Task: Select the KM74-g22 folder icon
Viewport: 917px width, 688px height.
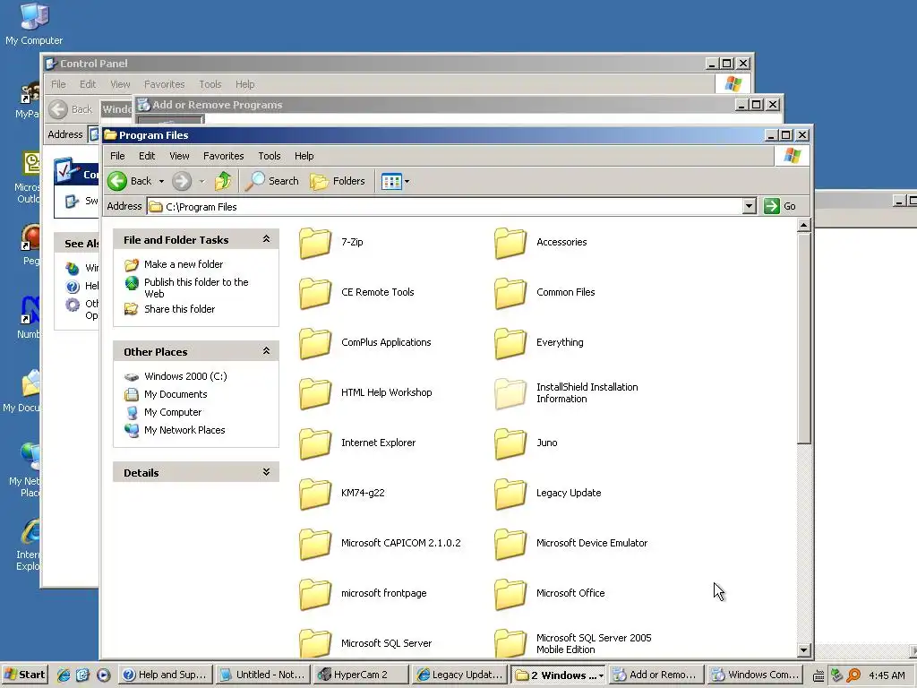Action: (x=315, y=494)
